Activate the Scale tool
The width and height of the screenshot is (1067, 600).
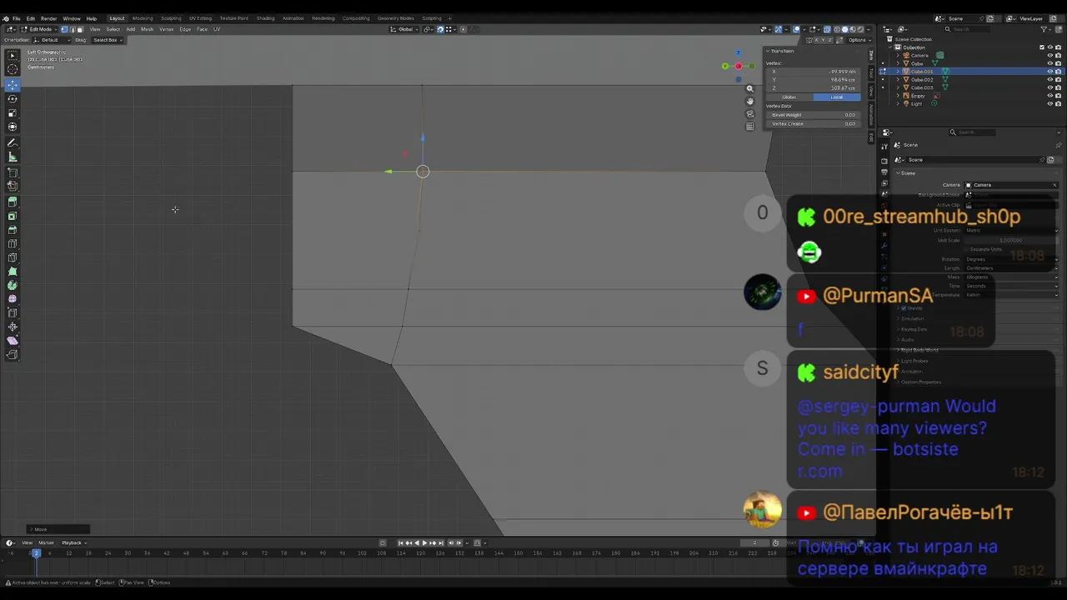(13, 112)
